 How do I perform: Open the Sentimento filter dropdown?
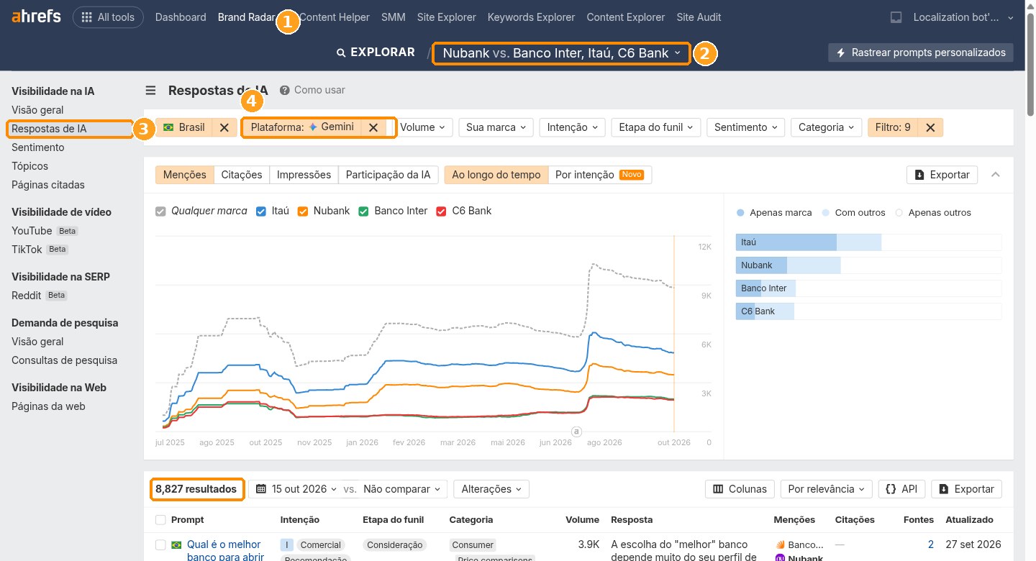pyautogui.click(x=746, y=127)
